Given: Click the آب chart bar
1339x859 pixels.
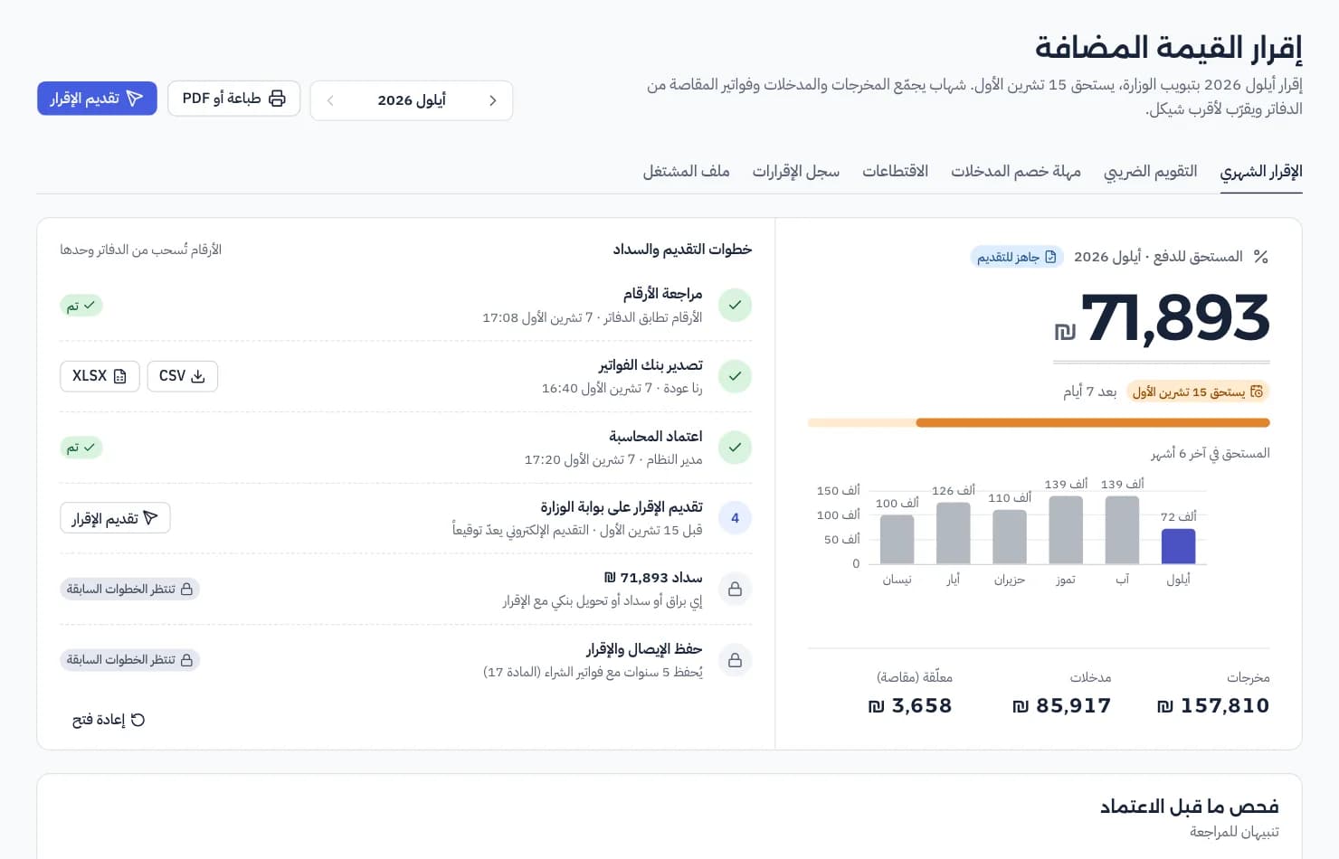Looking at the screenshot, I should pos(1122,530).
